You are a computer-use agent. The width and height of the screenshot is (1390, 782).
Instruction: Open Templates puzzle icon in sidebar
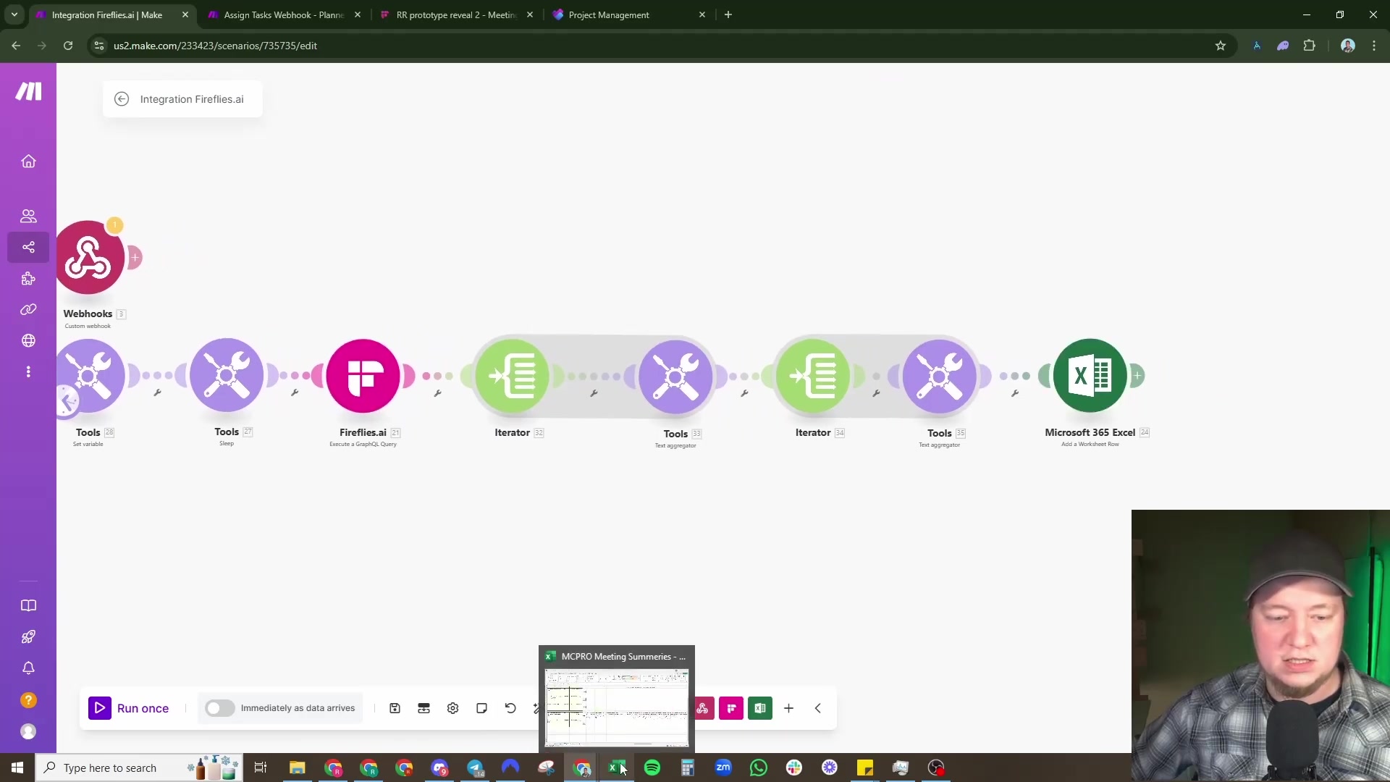click(x=28, y=279)
